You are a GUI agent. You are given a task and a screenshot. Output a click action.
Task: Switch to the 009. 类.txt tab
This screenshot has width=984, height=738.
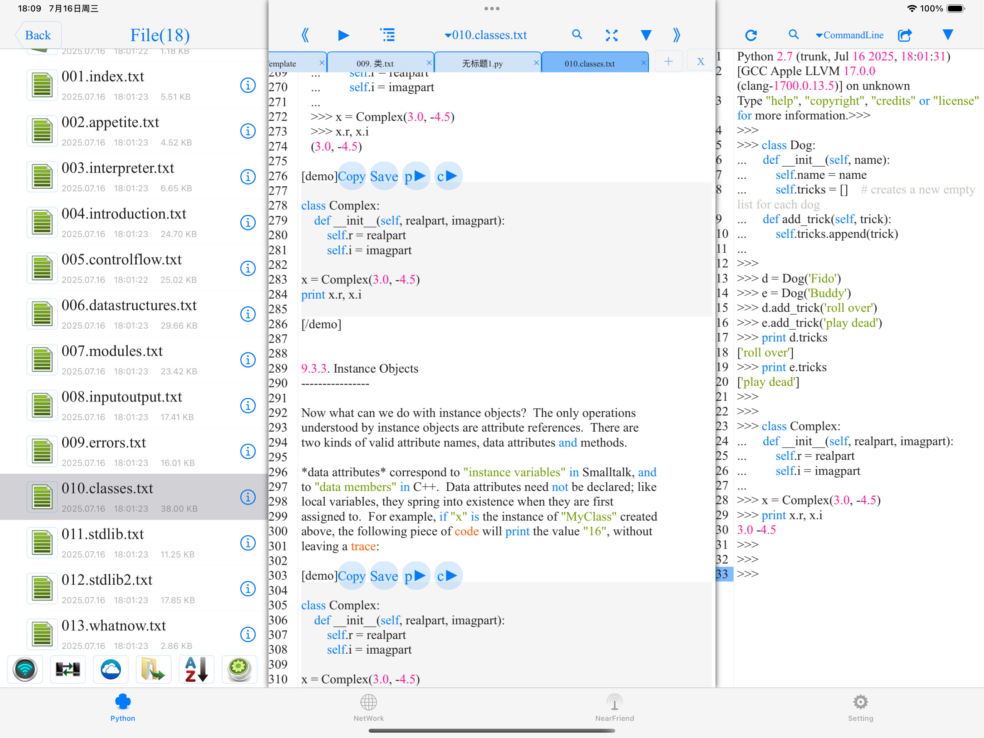tap(375, 63)
